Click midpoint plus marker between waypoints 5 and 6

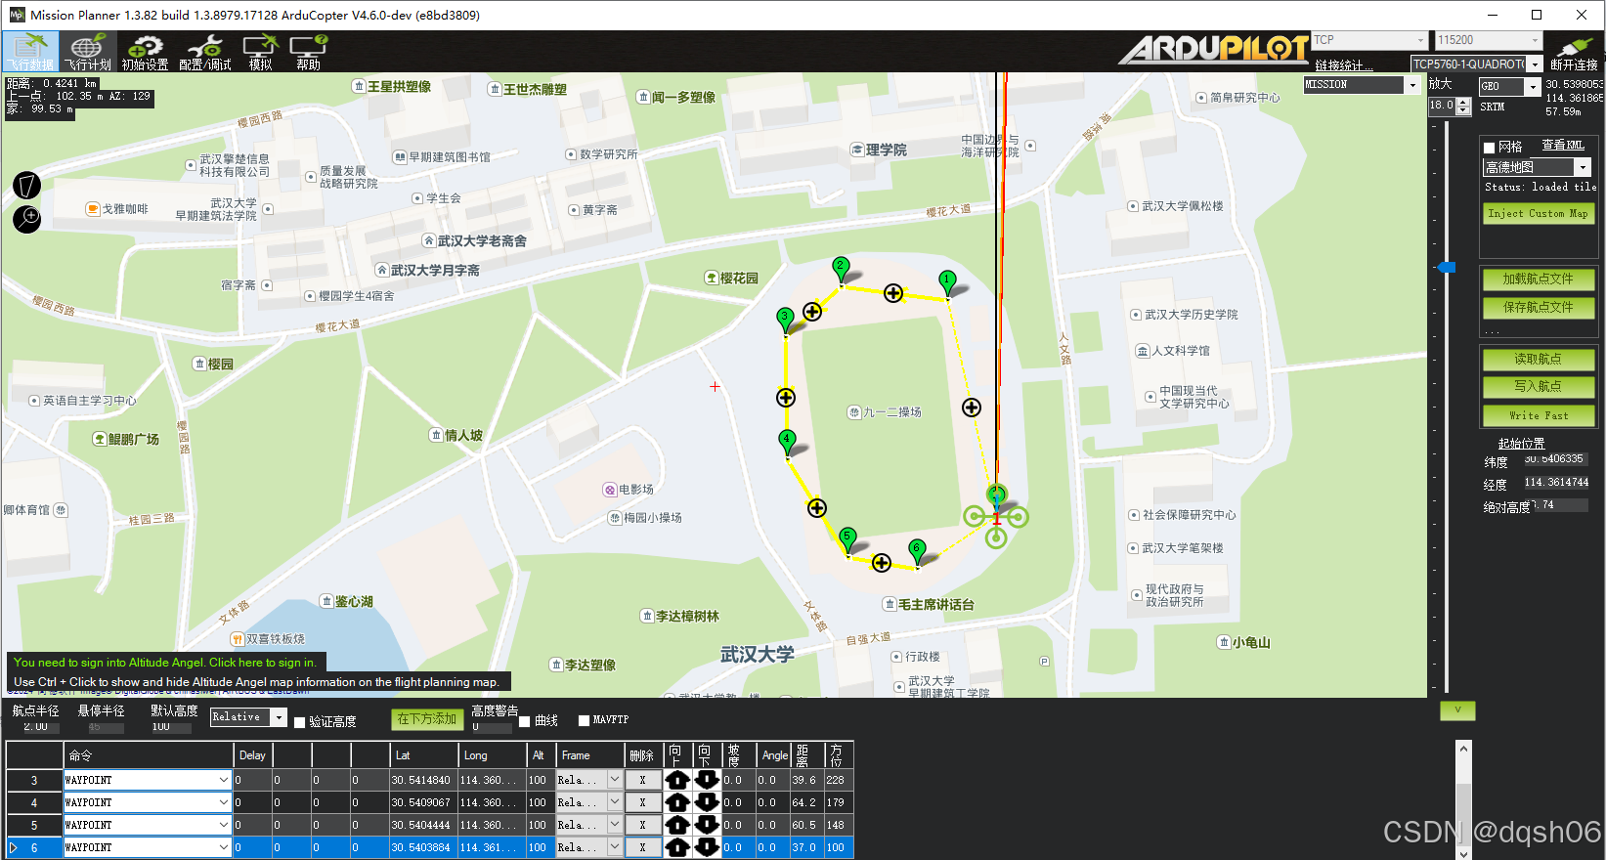[882, 563]
